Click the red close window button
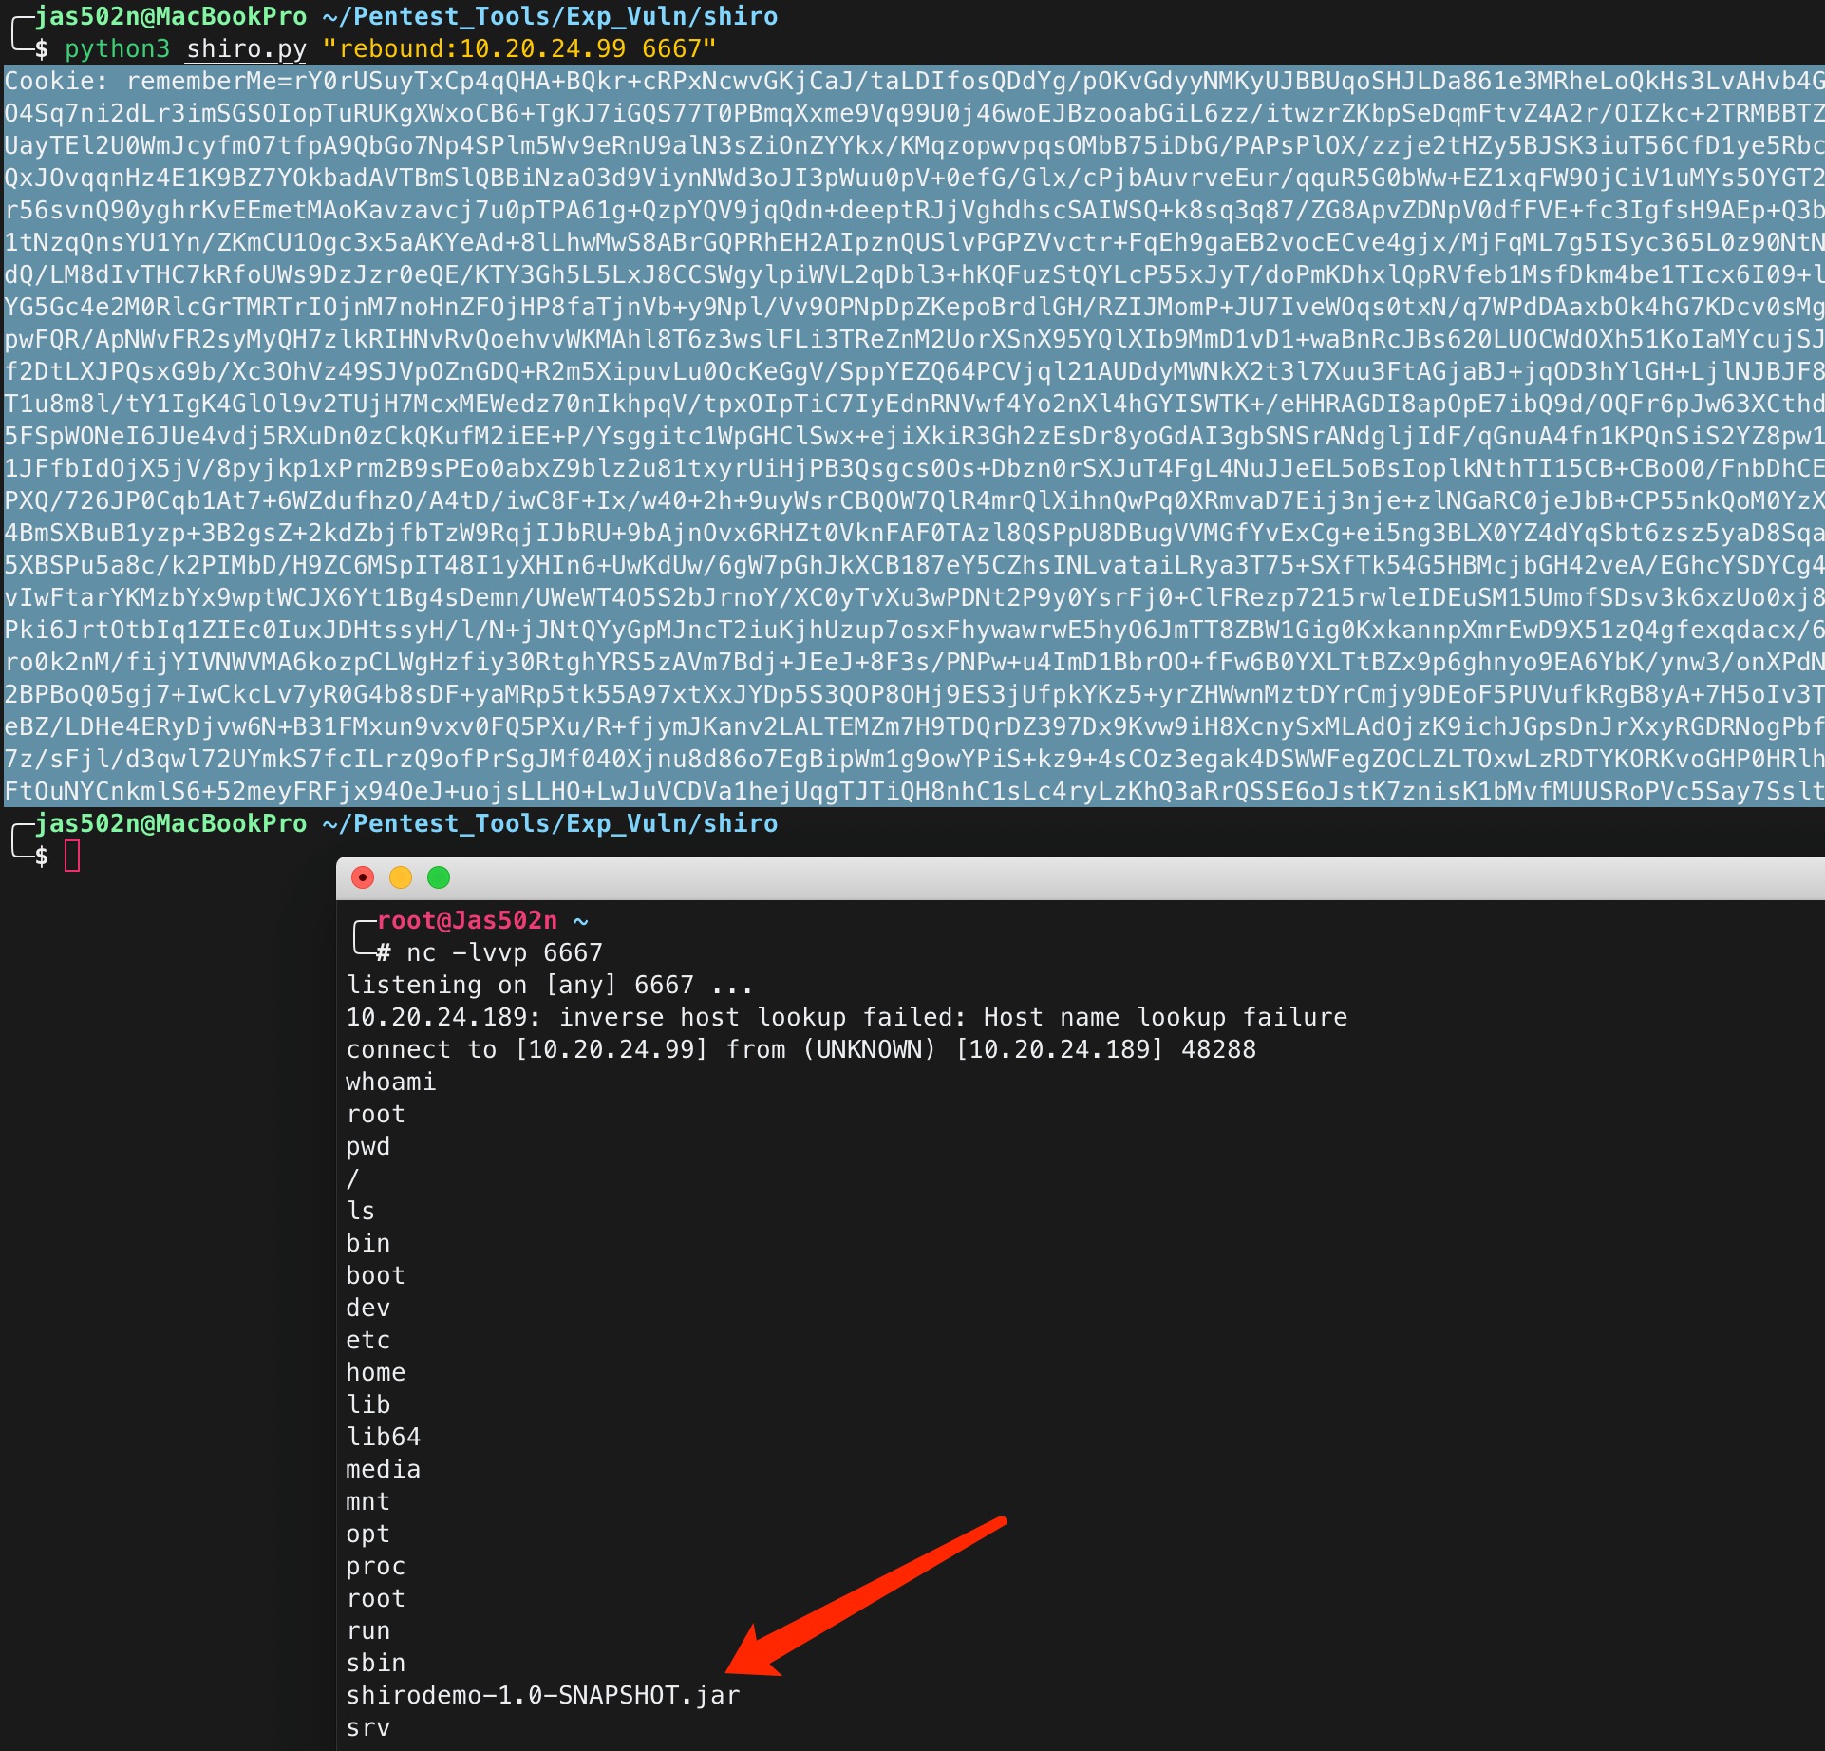Viewport: 1825px width, 1751px height. click(362, 877)
